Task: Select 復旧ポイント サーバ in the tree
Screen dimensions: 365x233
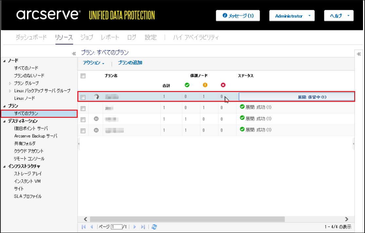Action: pos(31,129)
